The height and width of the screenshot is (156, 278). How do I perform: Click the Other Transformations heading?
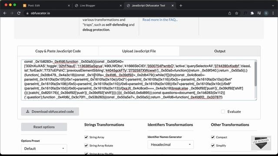230,125
